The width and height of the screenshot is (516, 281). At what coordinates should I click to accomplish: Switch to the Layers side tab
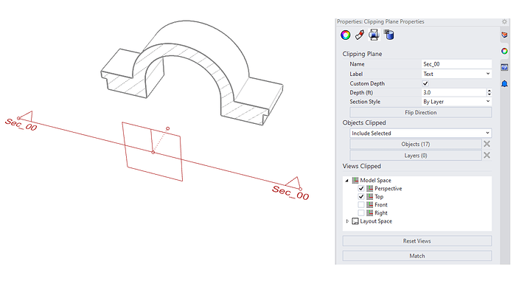click(x=504, y=35)
